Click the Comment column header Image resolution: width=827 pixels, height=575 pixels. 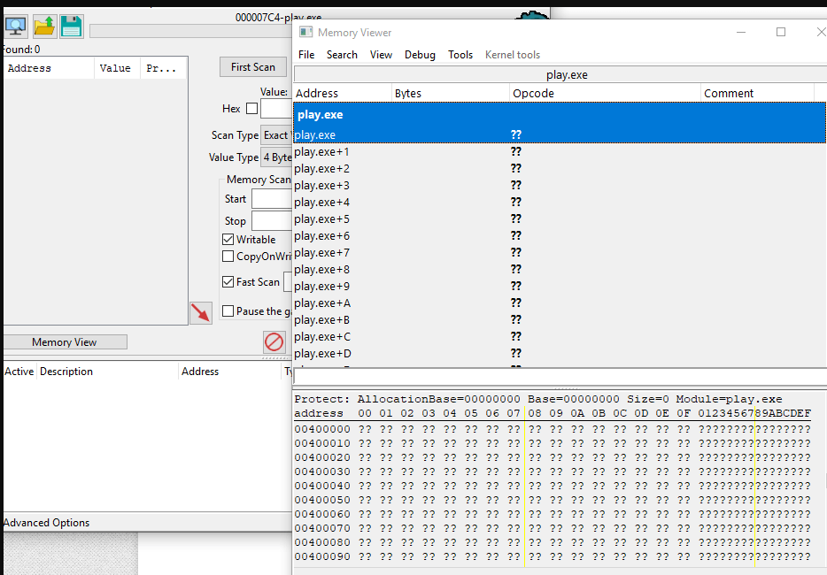(757, 93)
